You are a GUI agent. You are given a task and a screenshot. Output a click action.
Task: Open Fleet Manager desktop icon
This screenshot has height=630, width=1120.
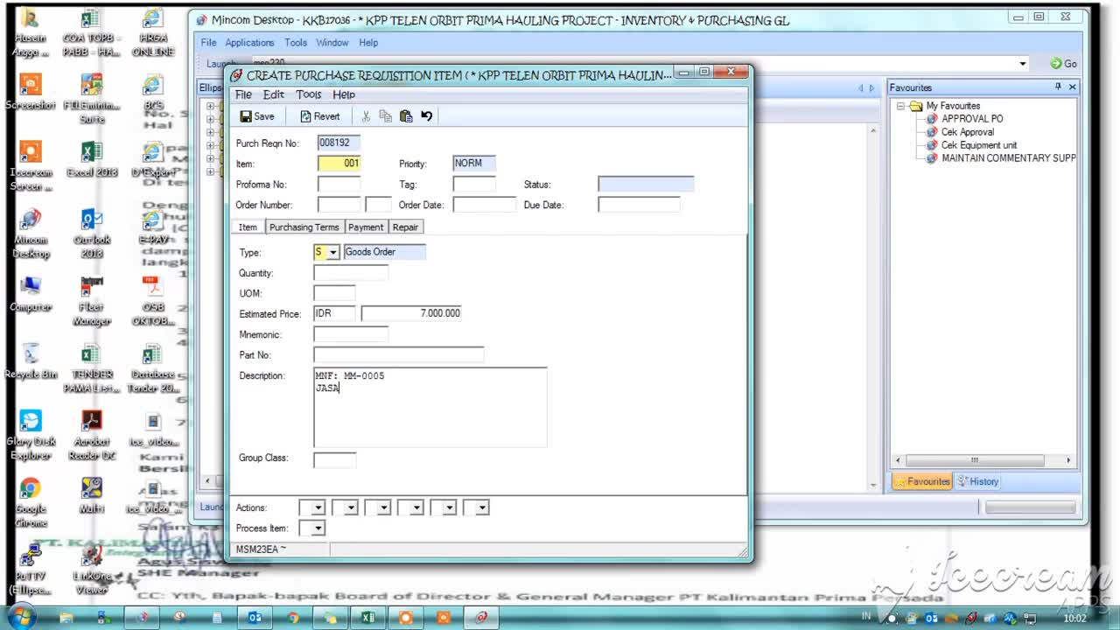pyautogui.click(x=92, y=301)
